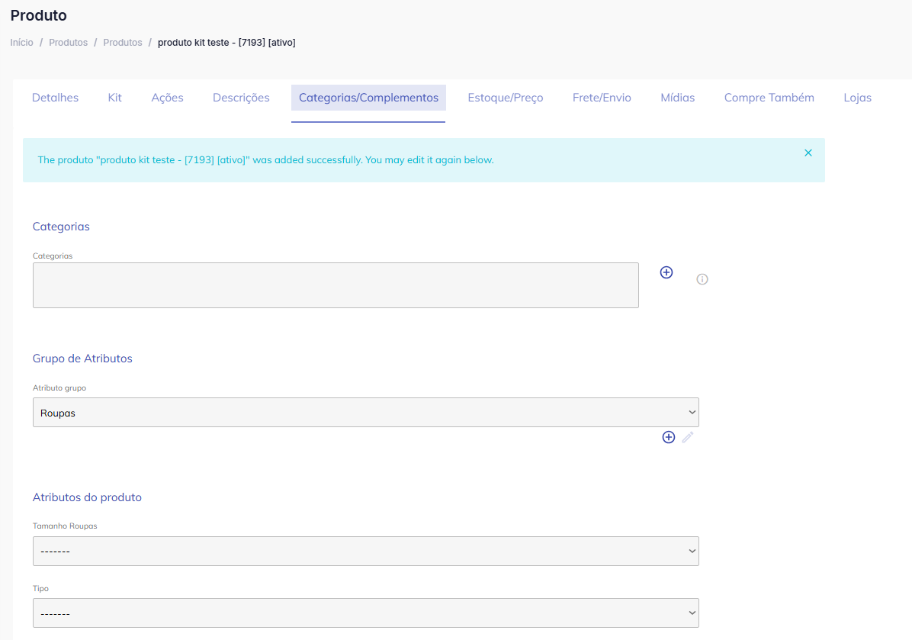Go to the Frete/Envio tab
Screen dimensions: 912x640
(602, 98)
